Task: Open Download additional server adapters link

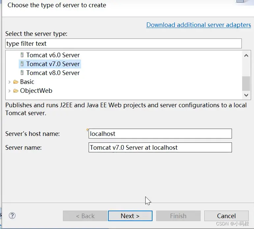Action: pos(199,25)
